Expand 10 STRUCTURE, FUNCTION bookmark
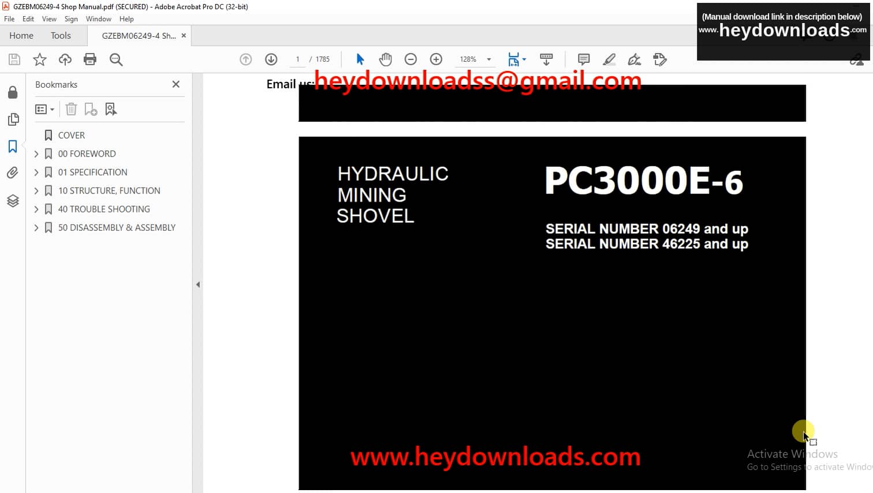Screen dimensions: 873x493 (x=36, y=191)
